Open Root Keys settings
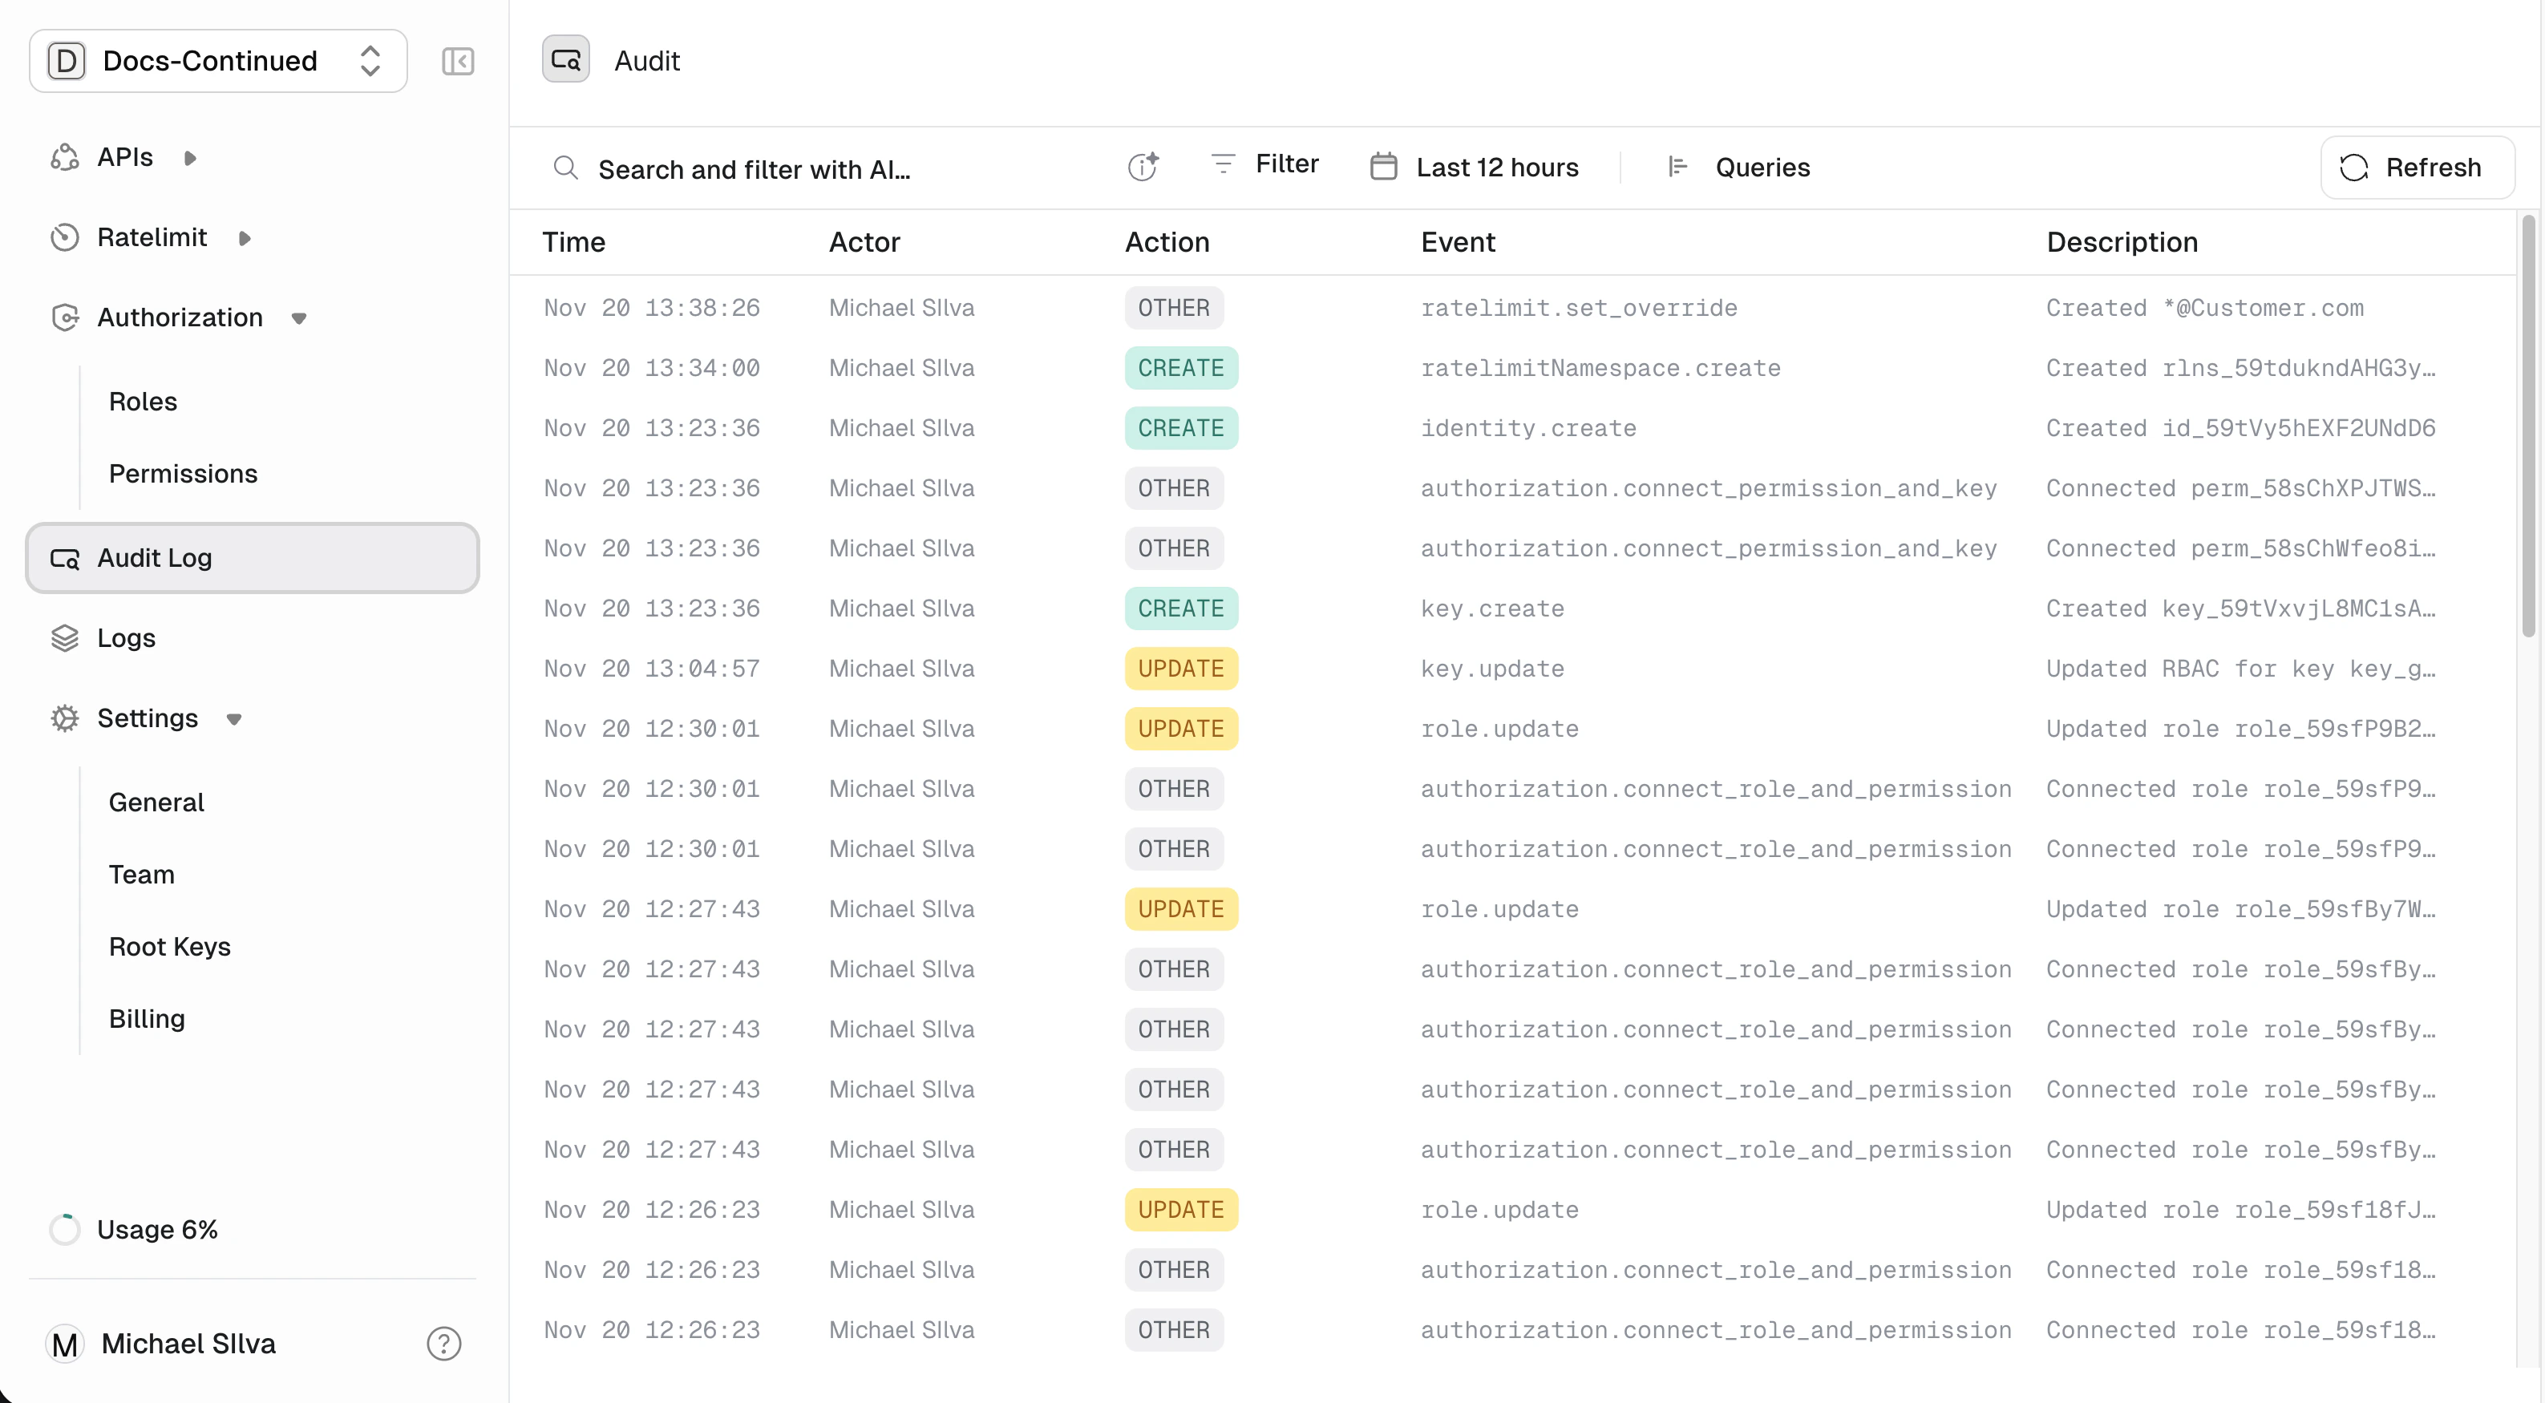 [x=170, y=947]
